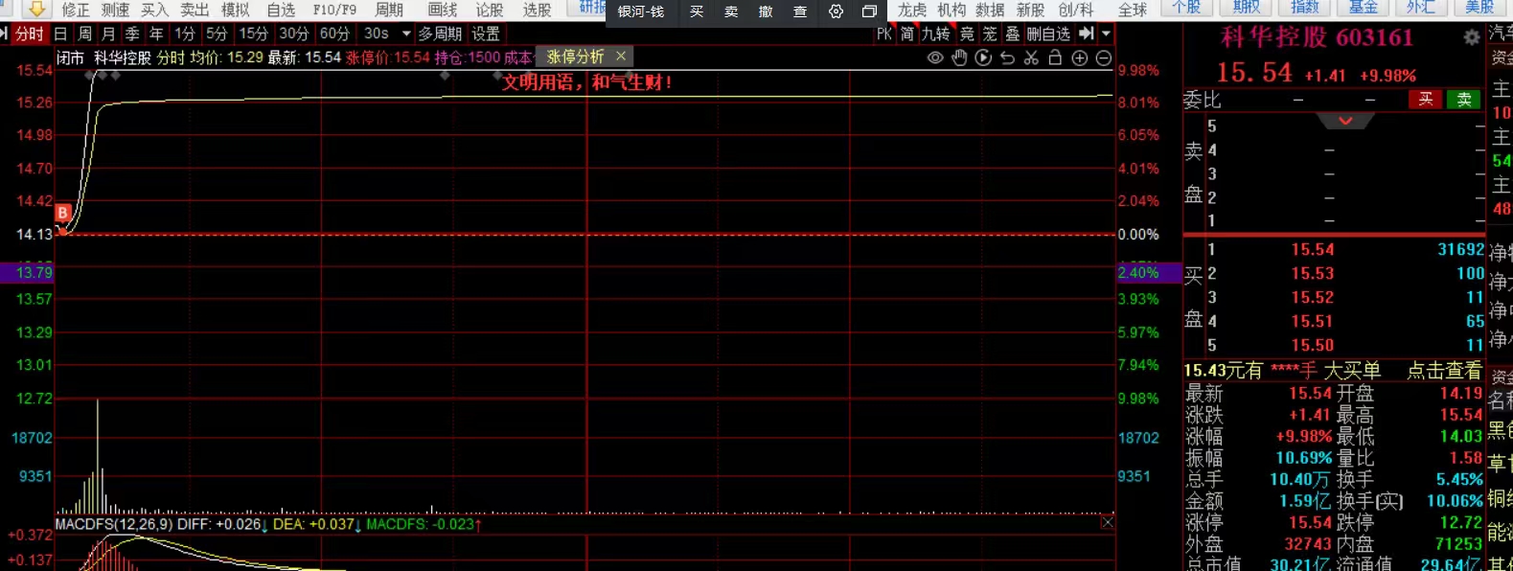Select the scissors cut tool icon
Image resolution: width=1513 pixels, height=571 pixels.
click(x=1031, y=57)
